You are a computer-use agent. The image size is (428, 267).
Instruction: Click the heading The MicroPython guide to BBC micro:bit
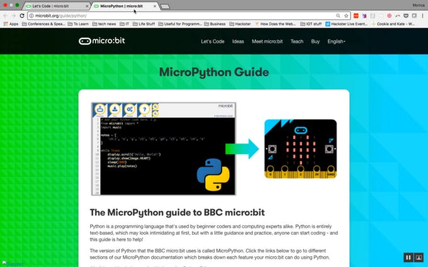177,212
